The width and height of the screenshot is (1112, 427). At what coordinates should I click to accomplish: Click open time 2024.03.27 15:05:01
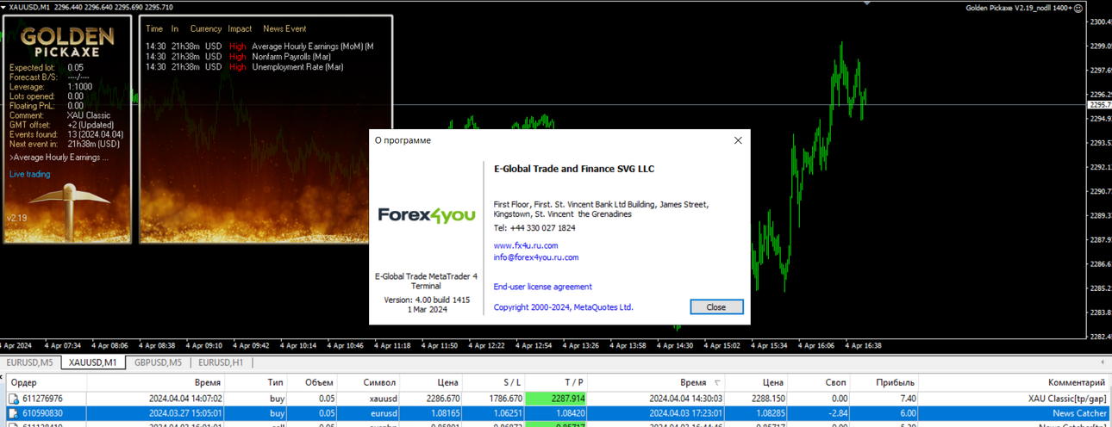pos(186,413)
